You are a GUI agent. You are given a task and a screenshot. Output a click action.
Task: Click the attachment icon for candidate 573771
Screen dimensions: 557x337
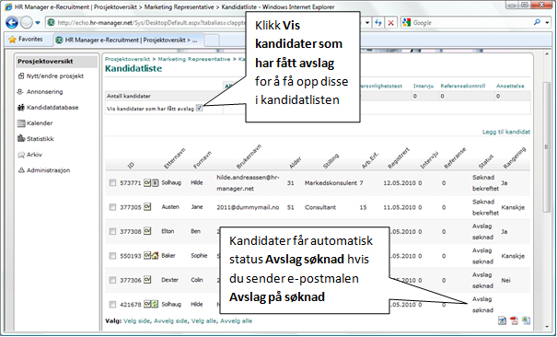tap(156, 182)
